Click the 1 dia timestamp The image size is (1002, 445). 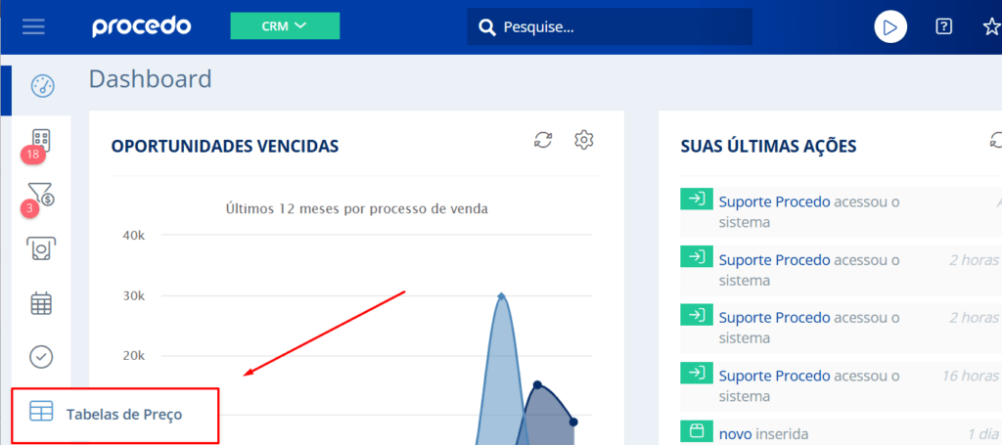tap(982, 433)
